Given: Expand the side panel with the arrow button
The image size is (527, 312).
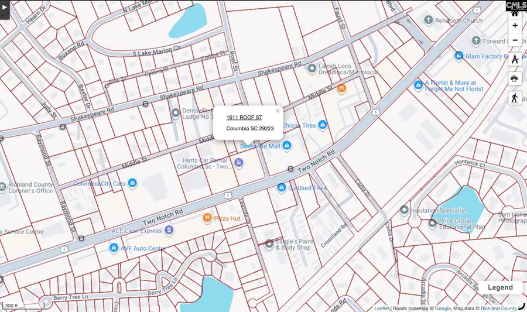Looking at the screenshot, I should click(x=5, y=9).
